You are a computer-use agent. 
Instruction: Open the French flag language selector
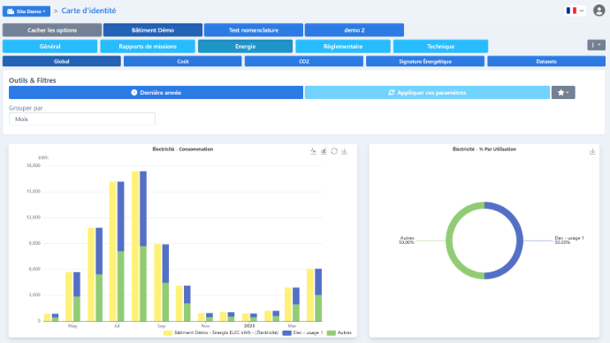point(575,11)
